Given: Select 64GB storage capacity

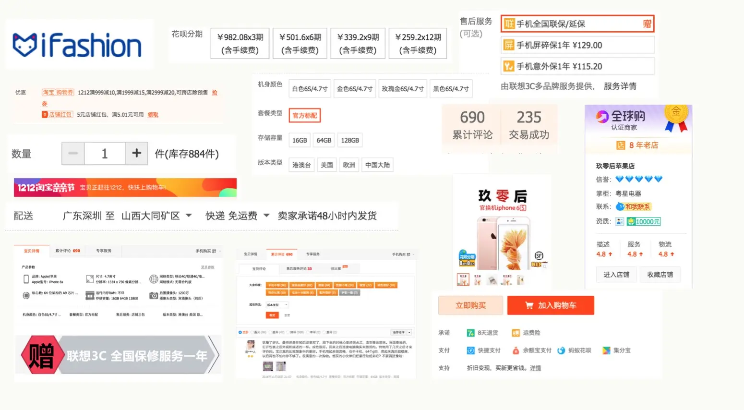Looking at the screenshot, I should coord(324,140).
